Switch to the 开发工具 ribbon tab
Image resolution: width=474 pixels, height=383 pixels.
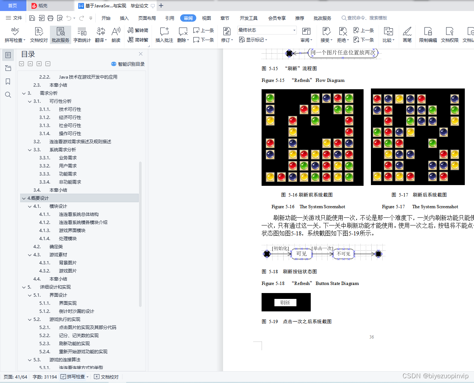249,18
